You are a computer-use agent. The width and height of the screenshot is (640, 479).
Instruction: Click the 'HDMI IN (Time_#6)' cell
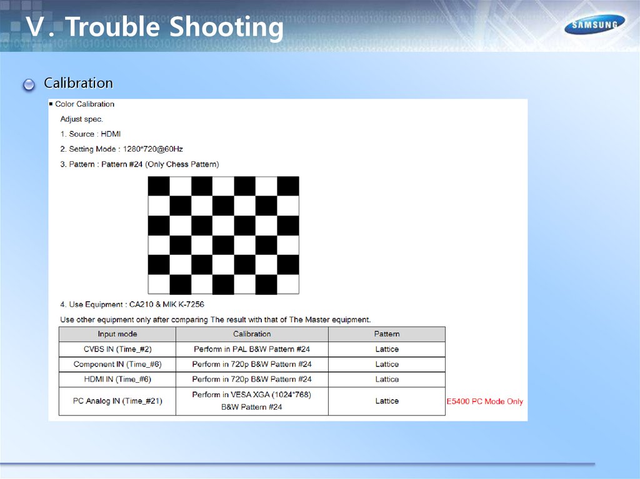pos(117,380)
